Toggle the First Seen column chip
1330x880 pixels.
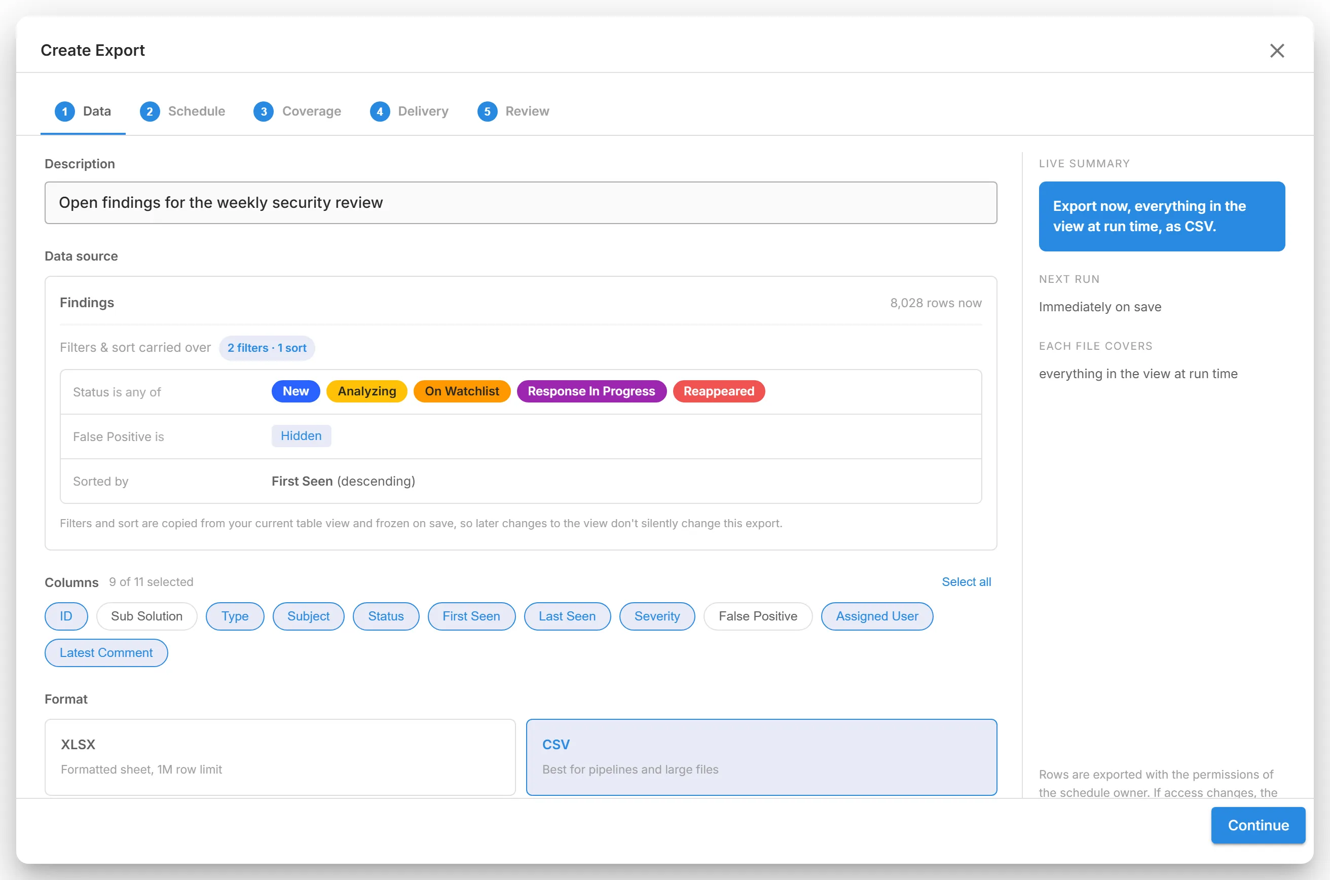point(471,616)
